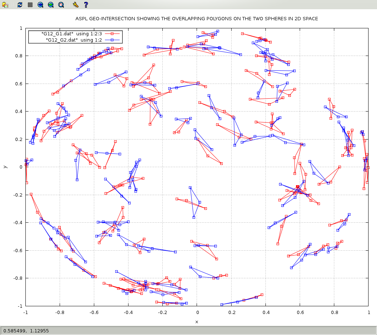
Task: Open help using the question mark icon
Action: point(86,5)
